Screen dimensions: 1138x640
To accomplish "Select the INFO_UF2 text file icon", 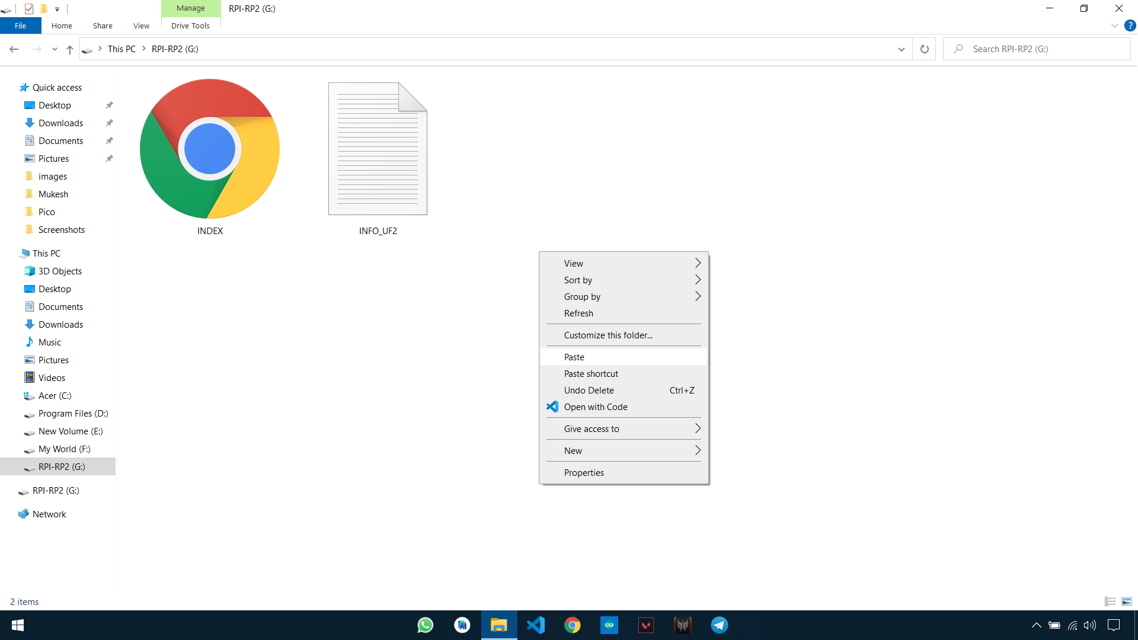I will (378, 149).
